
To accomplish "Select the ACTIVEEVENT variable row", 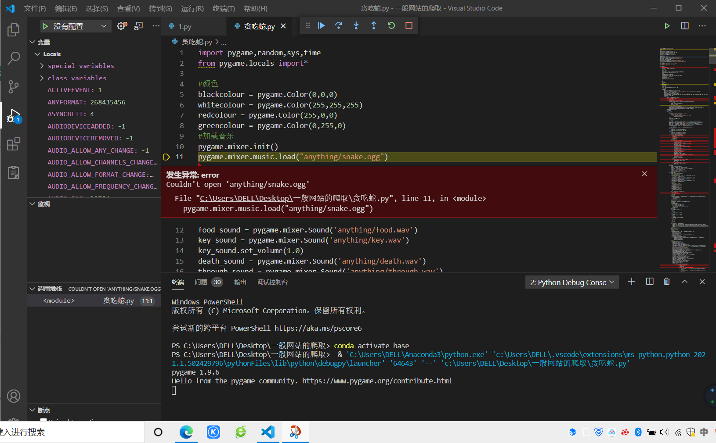I will [x=94, y=90].
